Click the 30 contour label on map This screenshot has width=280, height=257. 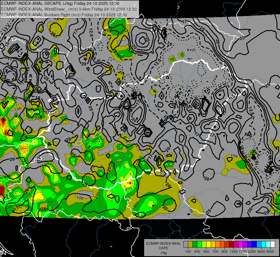242,38
